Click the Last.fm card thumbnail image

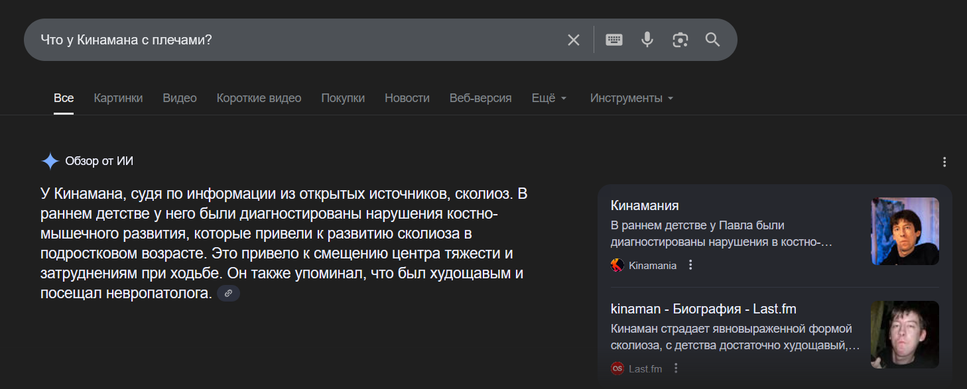pyautogui.click(x=905, y=335)
